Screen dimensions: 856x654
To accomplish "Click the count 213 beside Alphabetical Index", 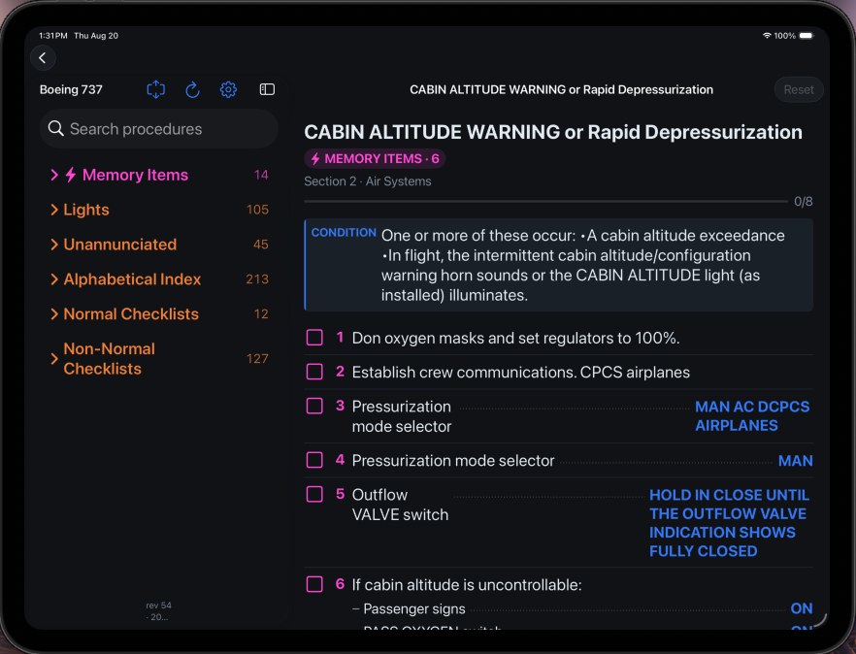I will [257, 279].
